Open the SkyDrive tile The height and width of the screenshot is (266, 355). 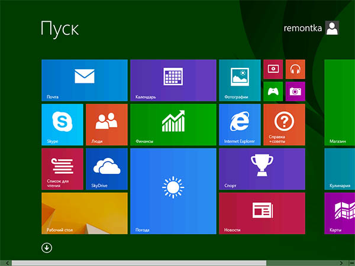[x=106, y=169]
